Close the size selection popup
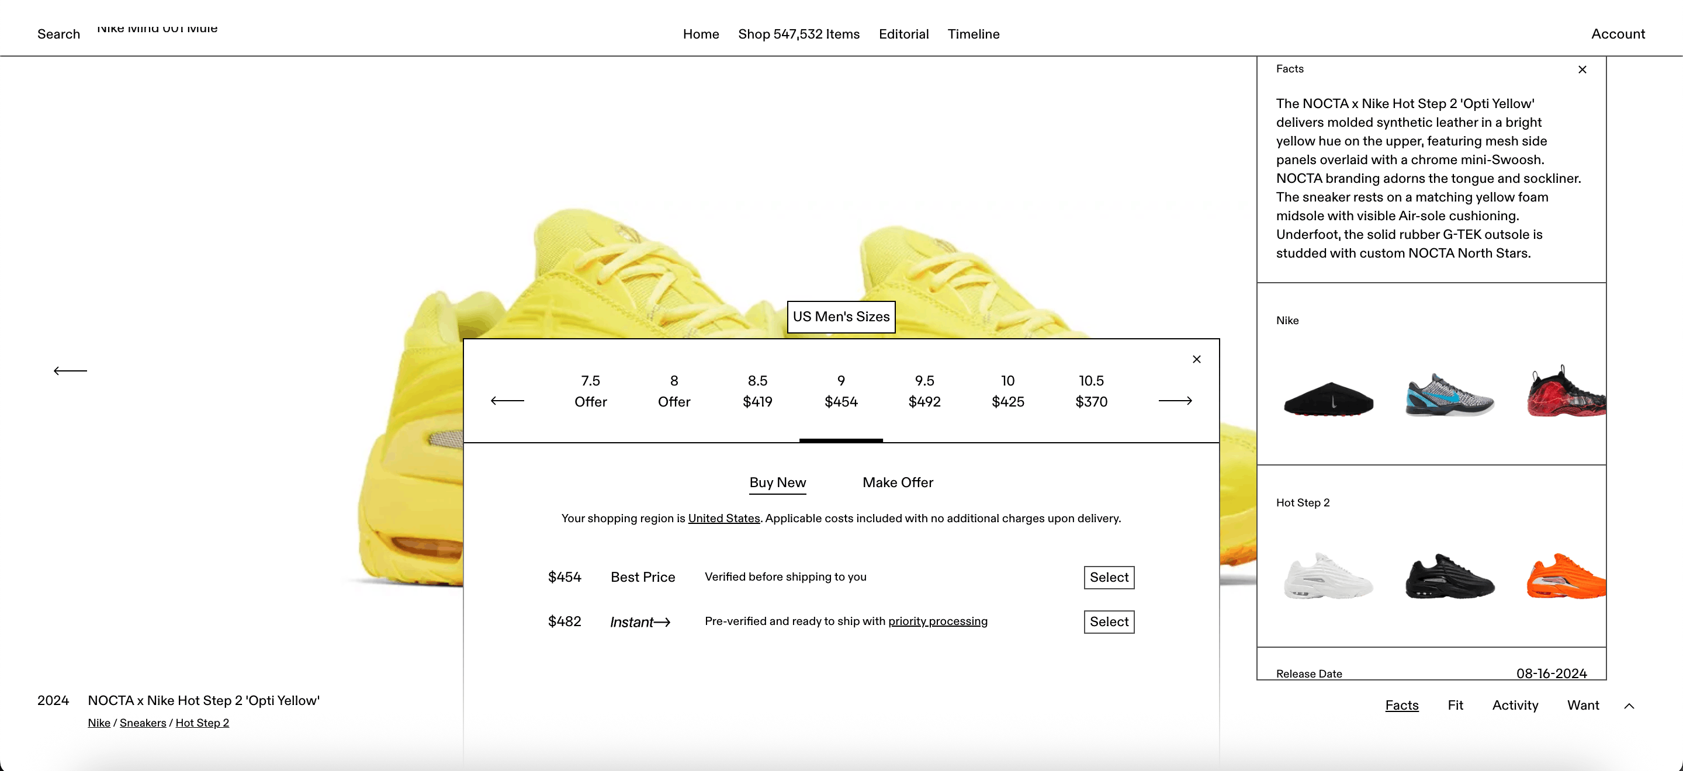 1196,359
